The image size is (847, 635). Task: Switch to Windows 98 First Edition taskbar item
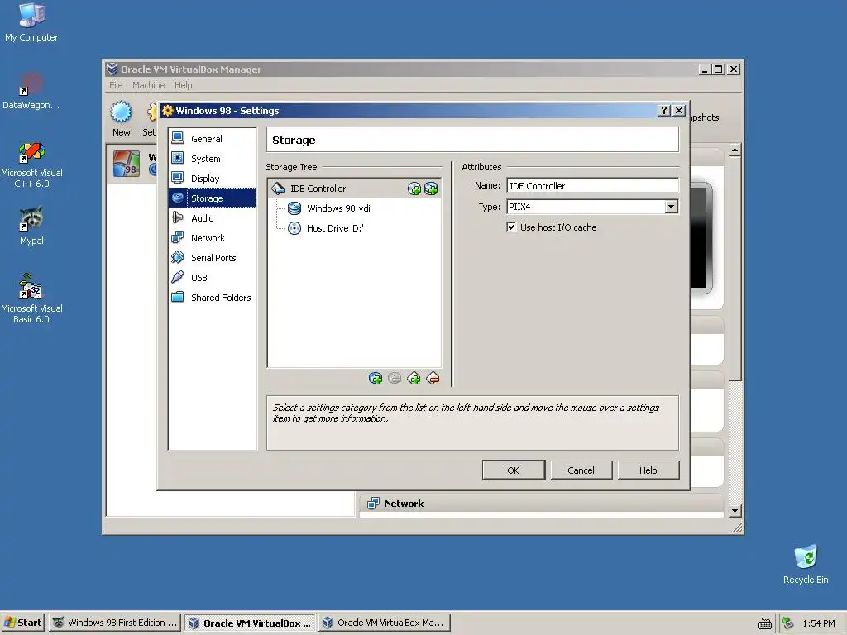[x=115, y=623]
